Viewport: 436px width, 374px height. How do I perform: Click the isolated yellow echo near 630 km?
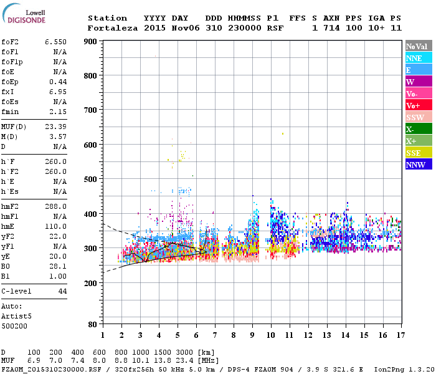point(283,133)
